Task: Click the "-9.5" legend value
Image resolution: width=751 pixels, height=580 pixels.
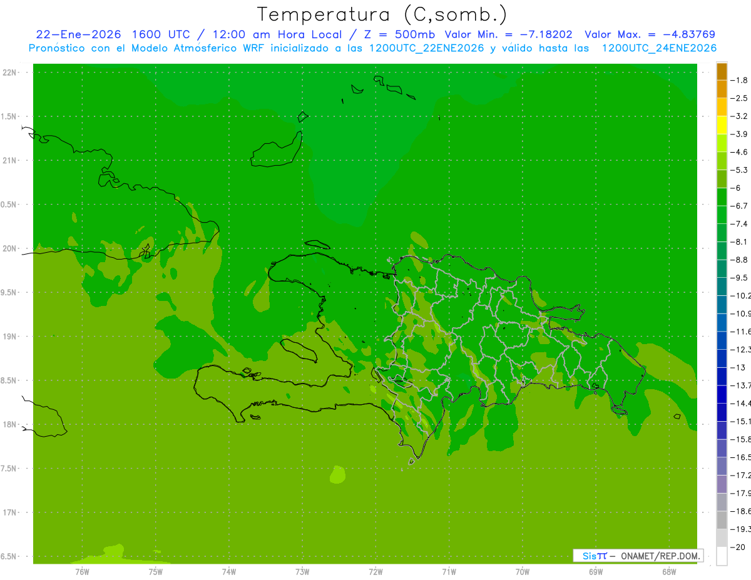Action: pos(739,278)
